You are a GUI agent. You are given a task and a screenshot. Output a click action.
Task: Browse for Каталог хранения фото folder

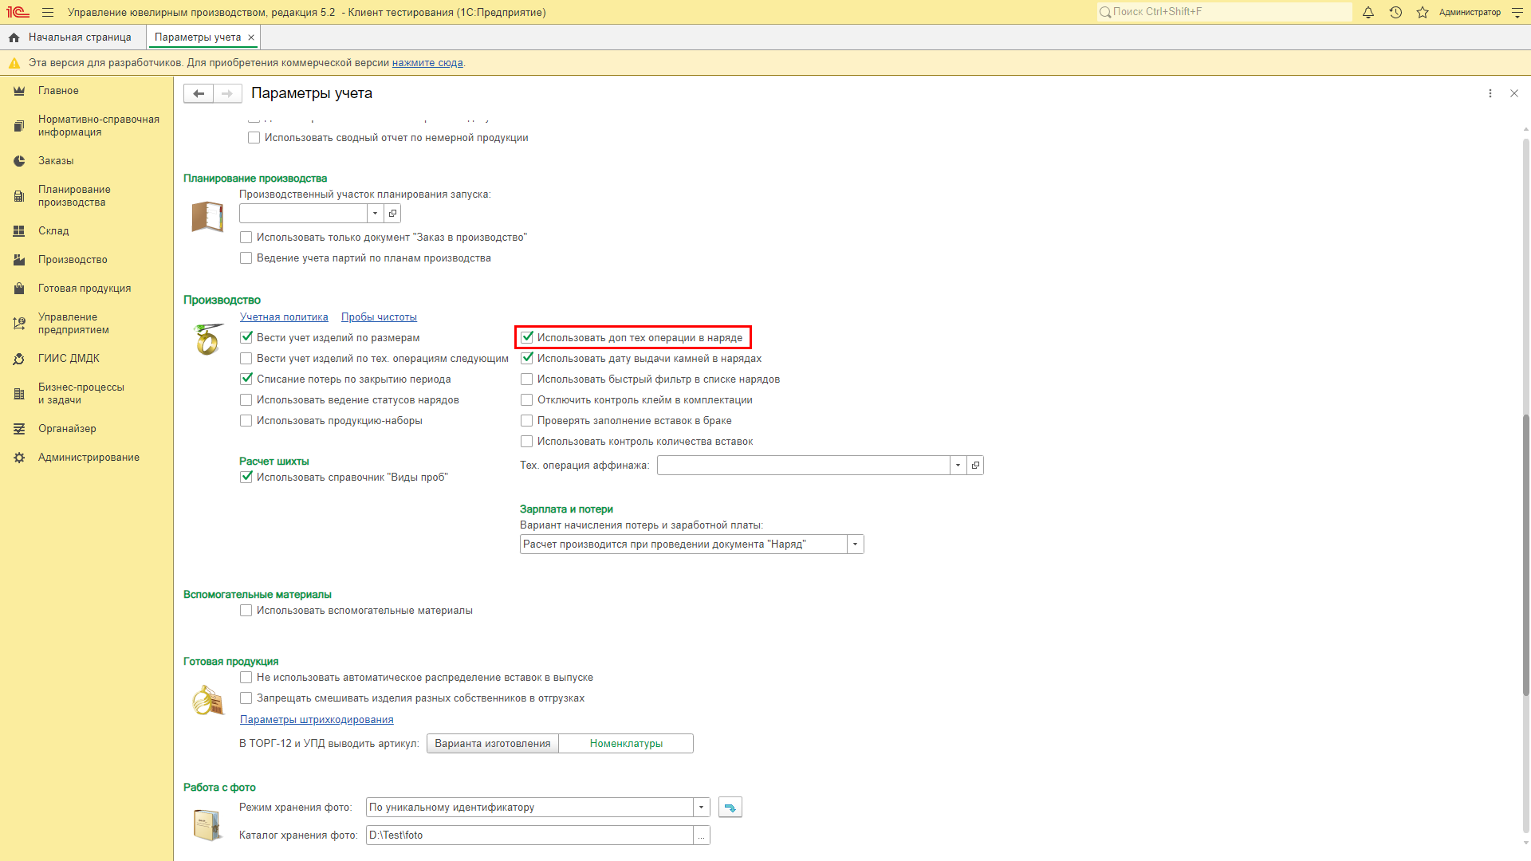[x=701, y=835]
